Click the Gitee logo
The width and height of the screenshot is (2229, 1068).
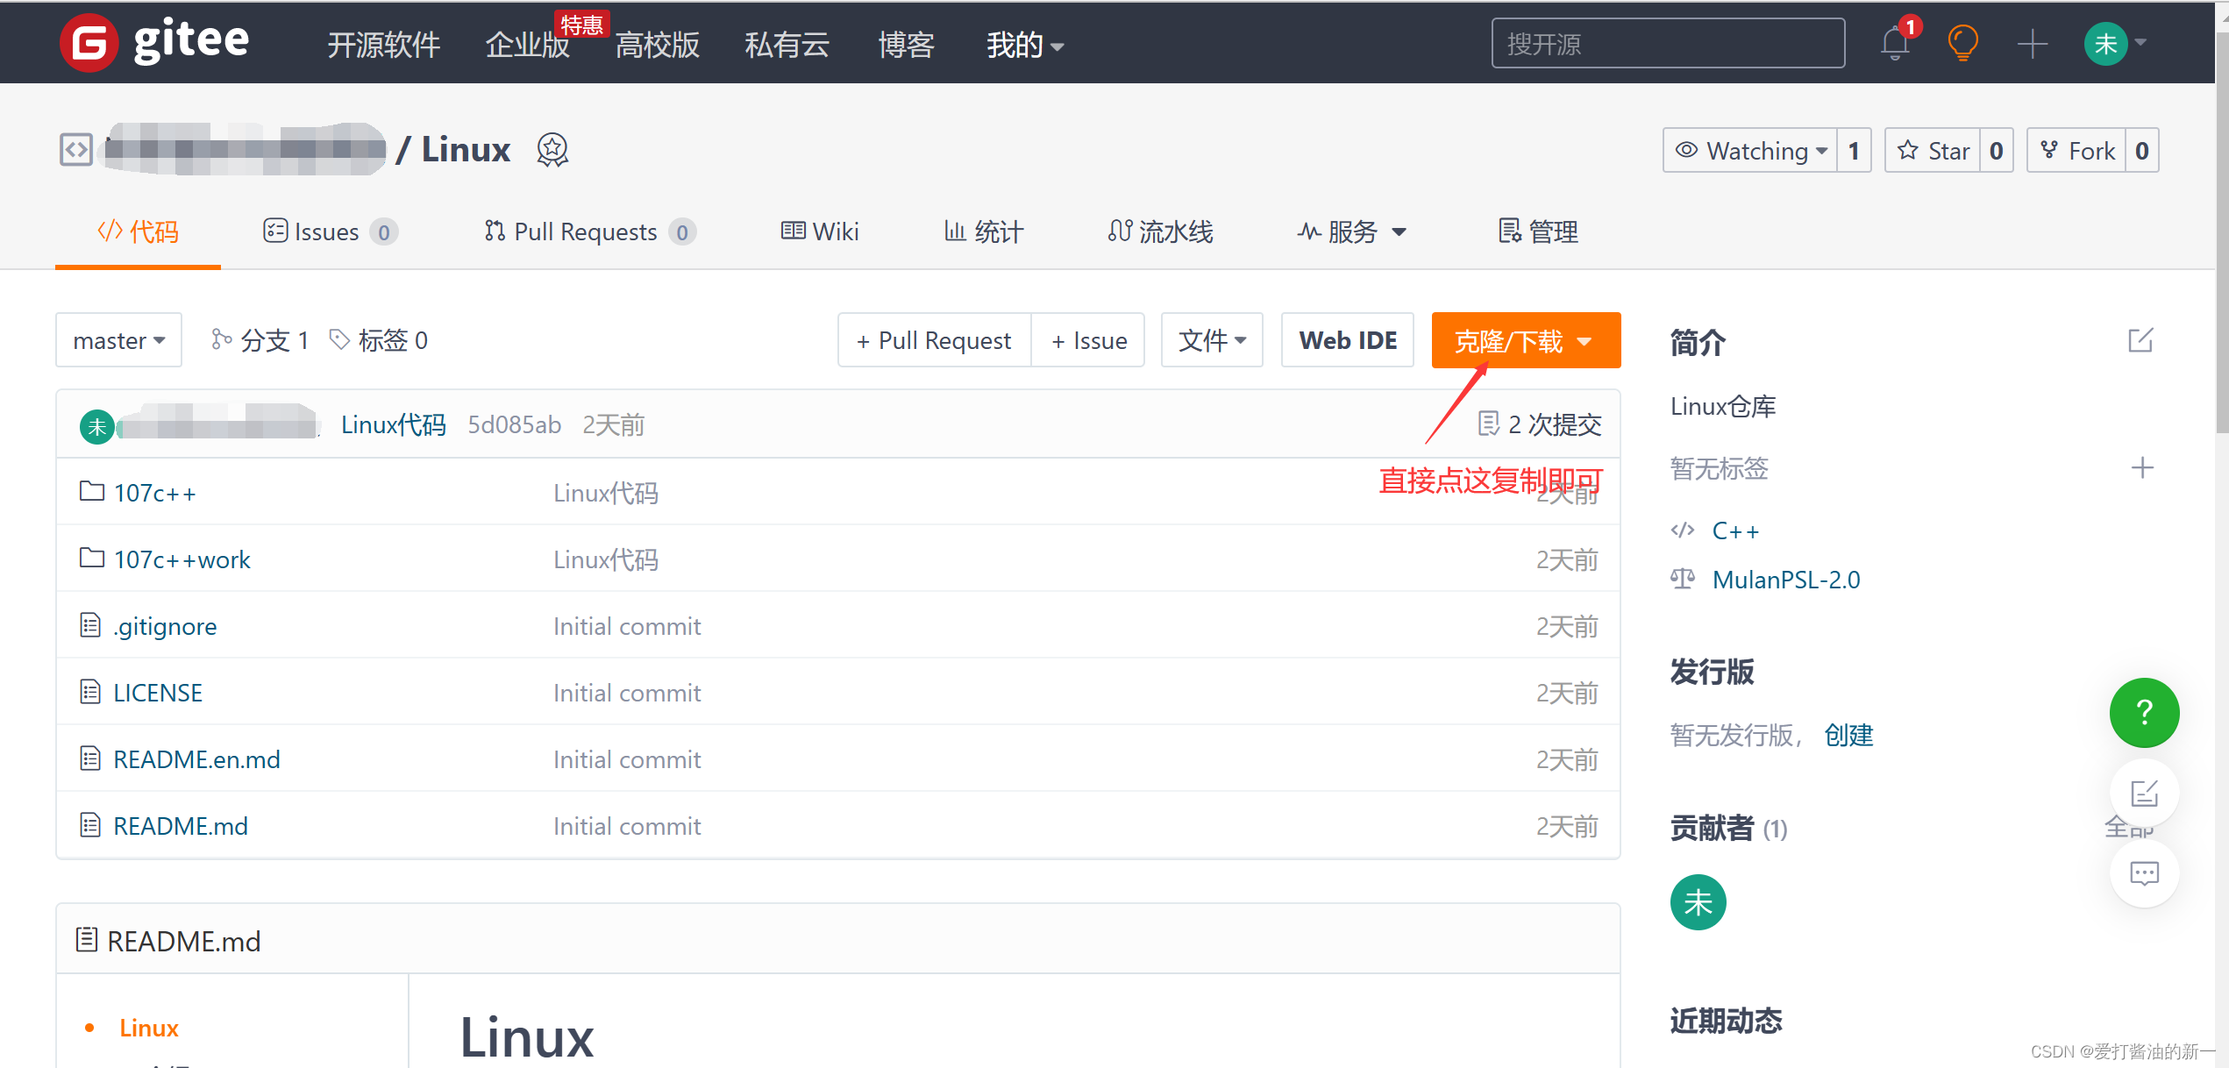(154, 41)
